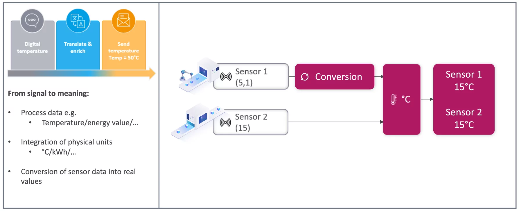Image resolution: width=519 pixels, height=211 pixels.
Task: Click the Sensor 2 wireless signal icon
Action: (x=225, y=122)
